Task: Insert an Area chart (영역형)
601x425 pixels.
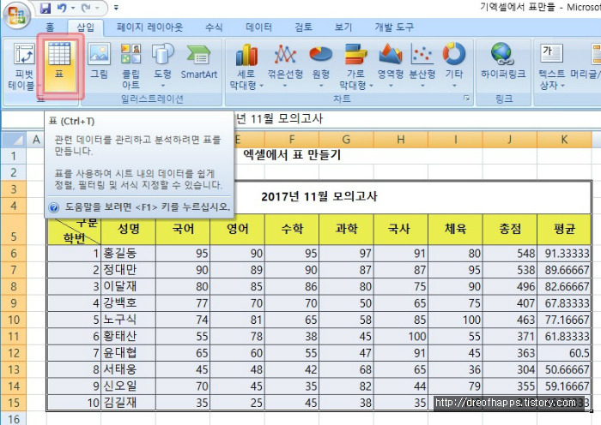Action: point(390,66)
